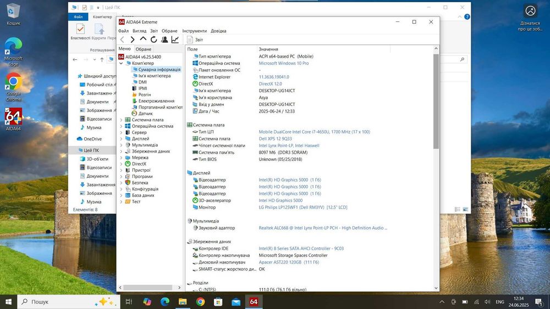Click the Windows Start button

(8, 301)
